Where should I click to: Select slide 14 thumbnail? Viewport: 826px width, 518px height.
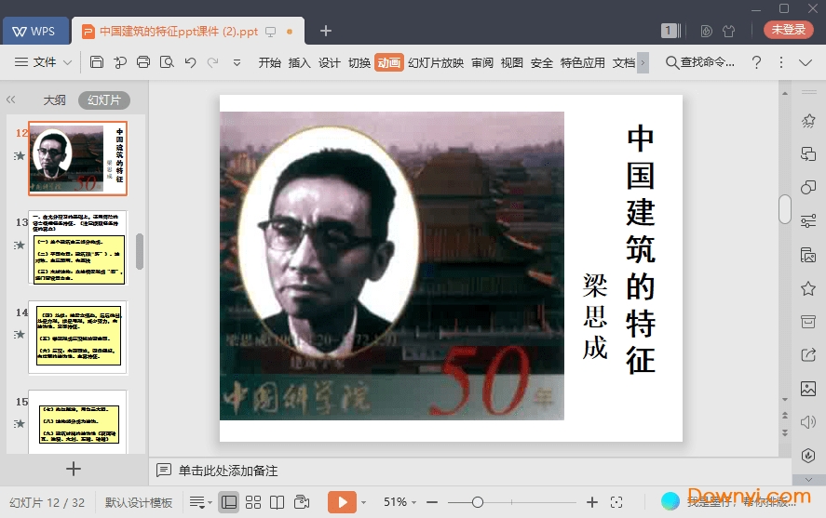[x=77, y=337]
